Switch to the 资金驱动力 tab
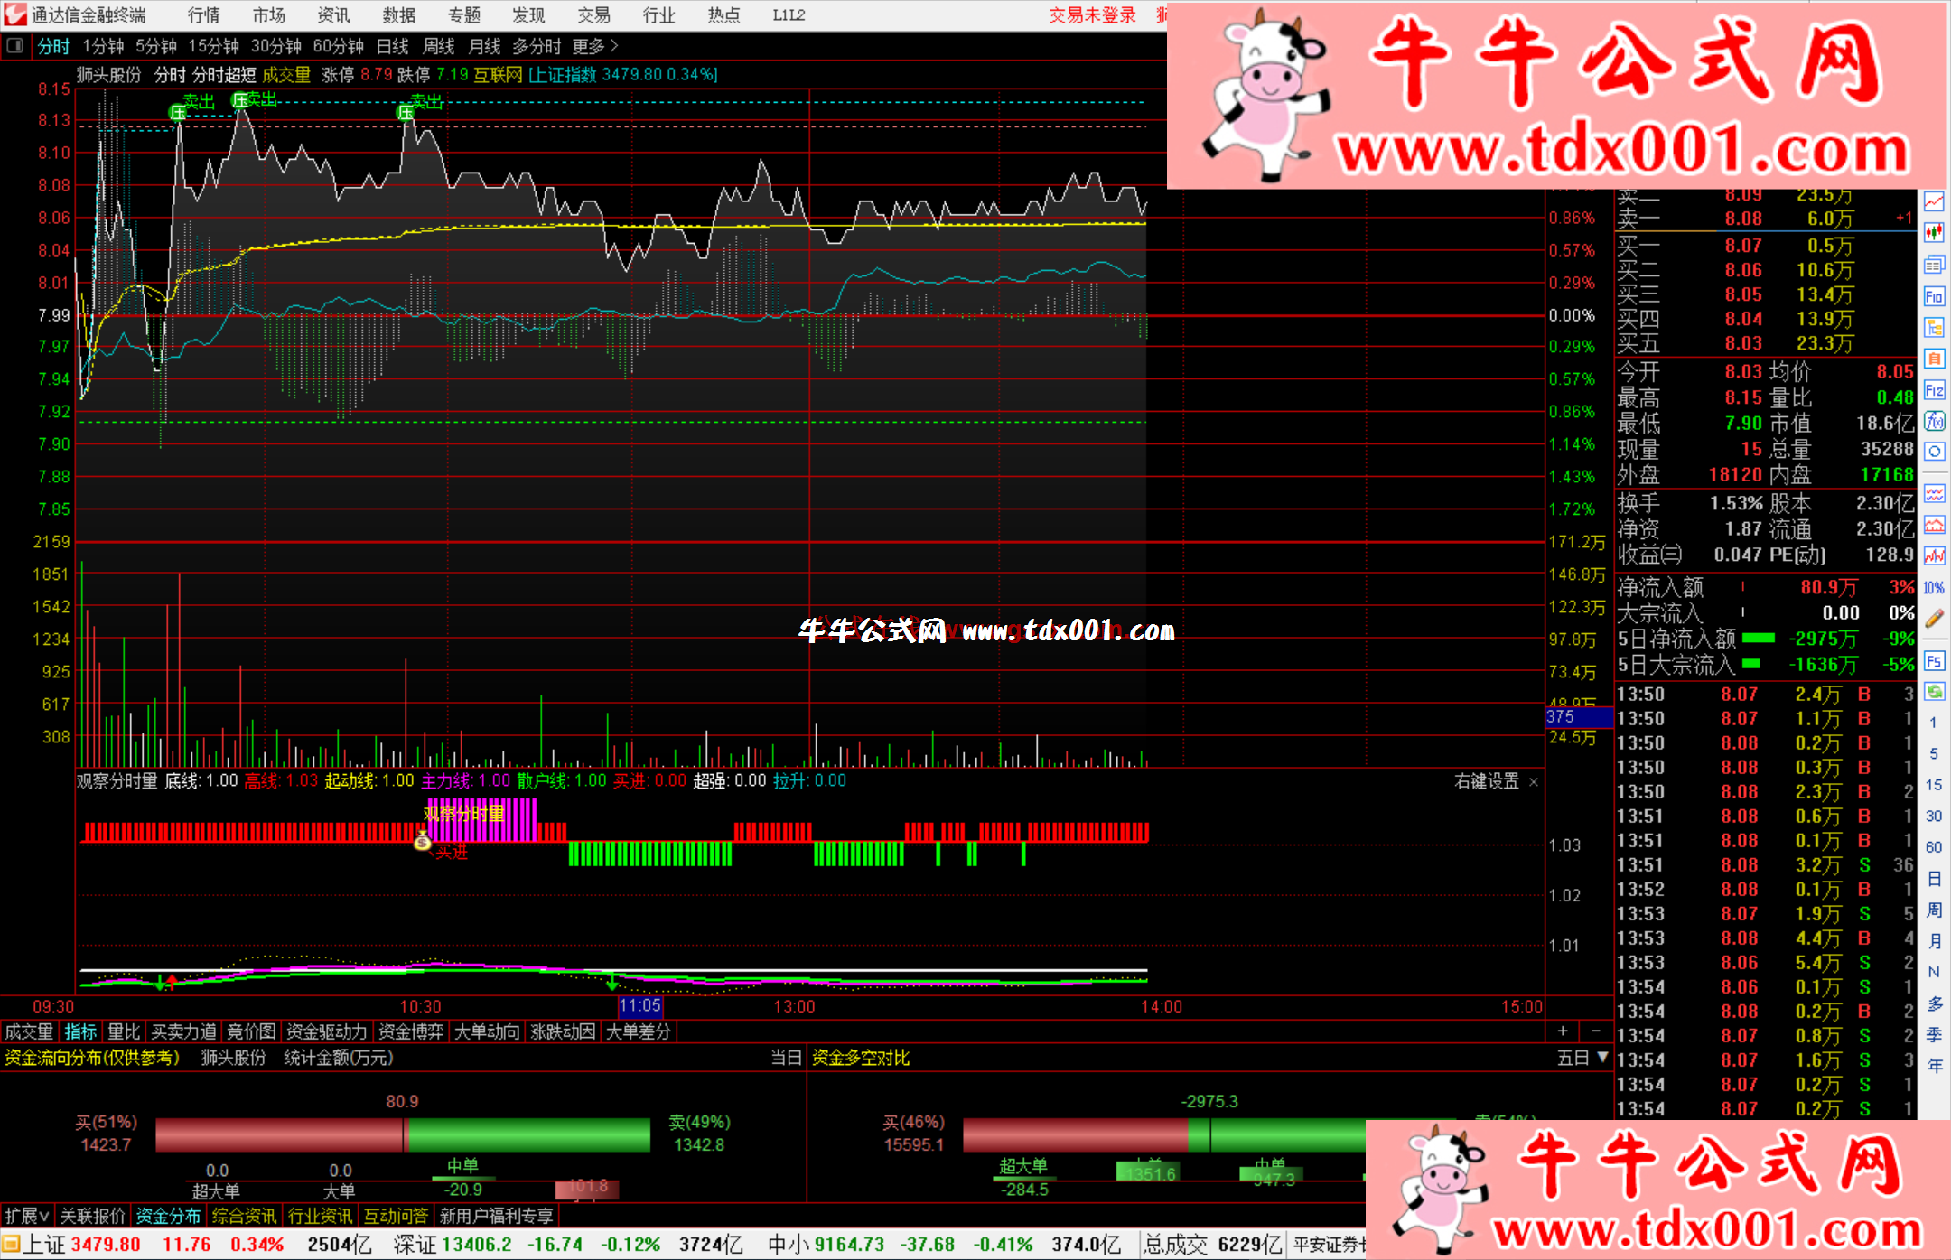 pos(326,1031)
